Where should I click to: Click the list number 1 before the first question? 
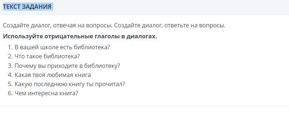pos(10,47)
